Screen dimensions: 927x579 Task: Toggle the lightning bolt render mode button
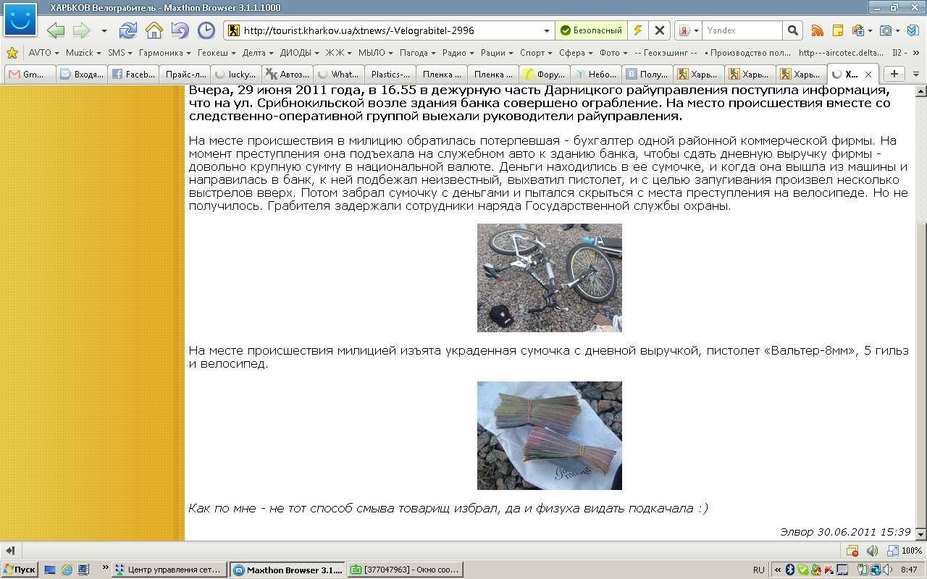[637, 30]
